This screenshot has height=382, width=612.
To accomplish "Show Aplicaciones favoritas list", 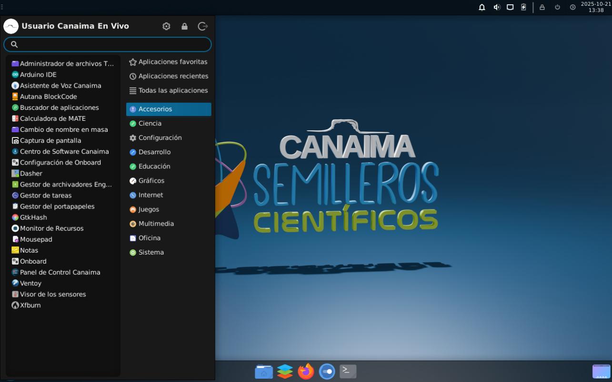I will pyautogui.click(x=172, y=62).
